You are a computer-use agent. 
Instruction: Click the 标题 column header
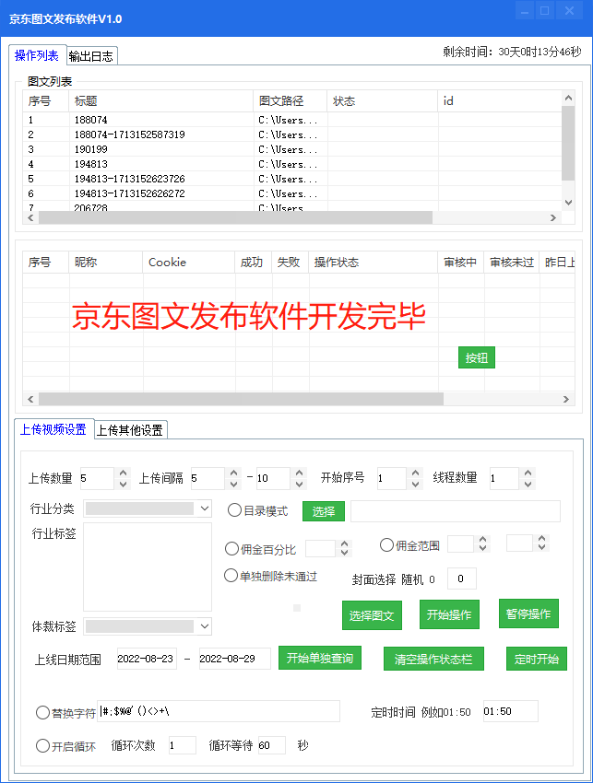click(x=161, y=101)
